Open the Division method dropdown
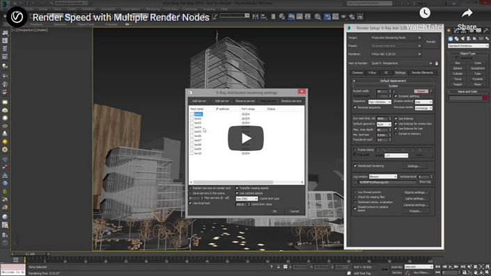The width and height of the screenshot is (491, 276). point(423,102)
